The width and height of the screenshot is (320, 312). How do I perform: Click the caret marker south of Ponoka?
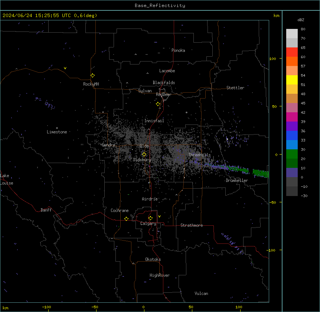[136, 54]
